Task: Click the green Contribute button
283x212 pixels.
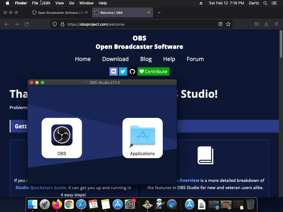Action: pyautogui.click(x=153, y=71)
